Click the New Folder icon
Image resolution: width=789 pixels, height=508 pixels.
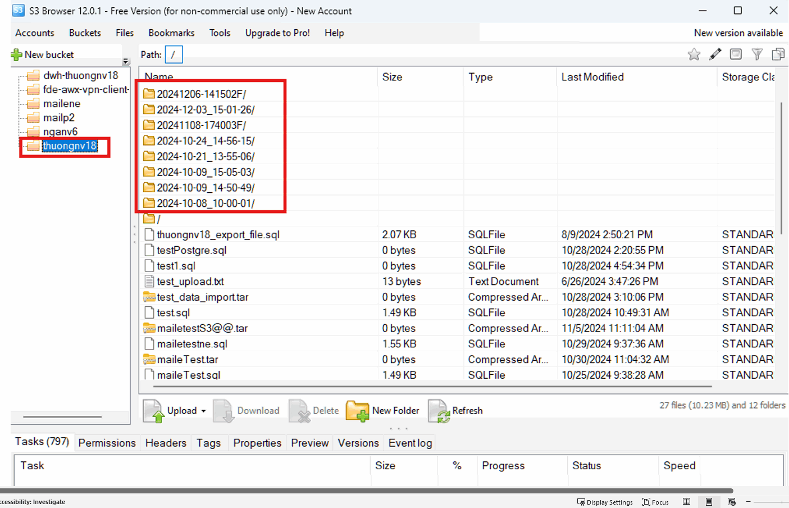click(x=357, y=411)
